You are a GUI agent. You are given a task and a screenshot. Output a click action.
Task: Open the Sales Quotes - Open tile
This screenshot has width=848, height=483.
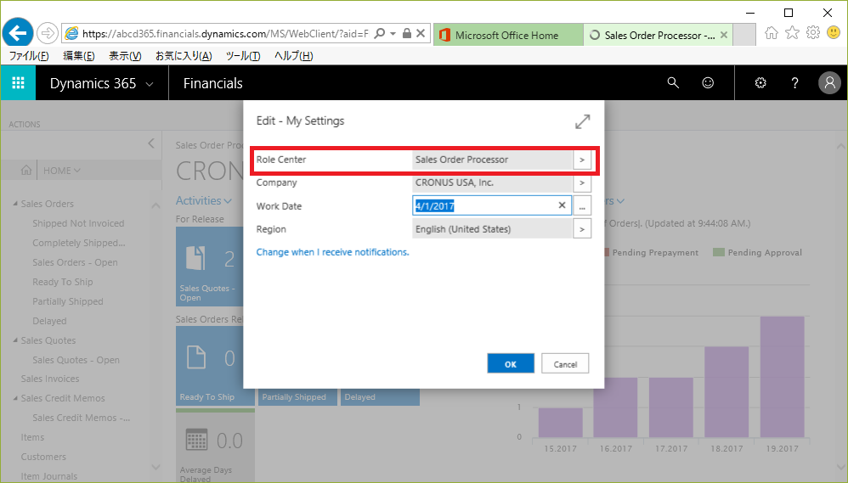[x=208, y=267]
